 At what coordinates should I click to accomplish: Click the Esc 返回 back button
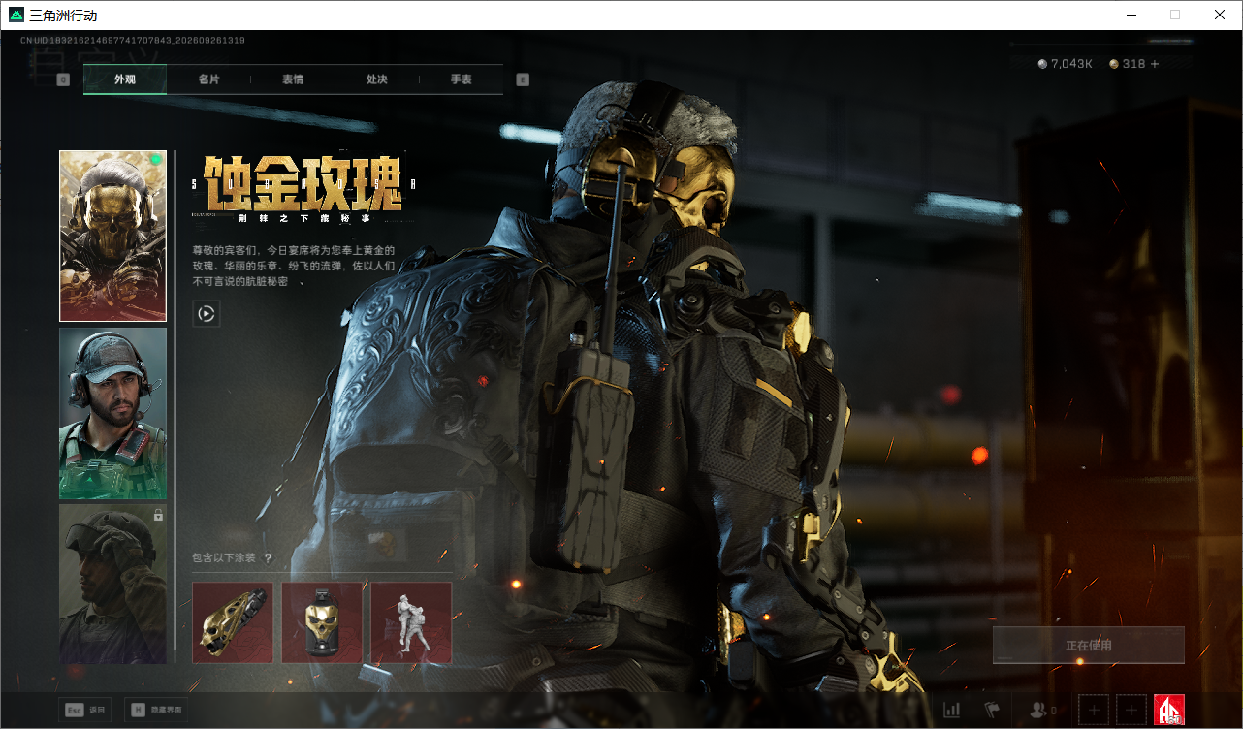point(84,710)
